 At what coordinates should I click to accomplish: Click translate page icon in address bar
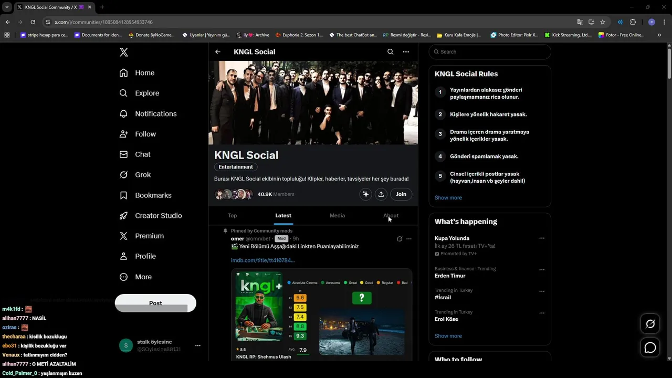580,22
